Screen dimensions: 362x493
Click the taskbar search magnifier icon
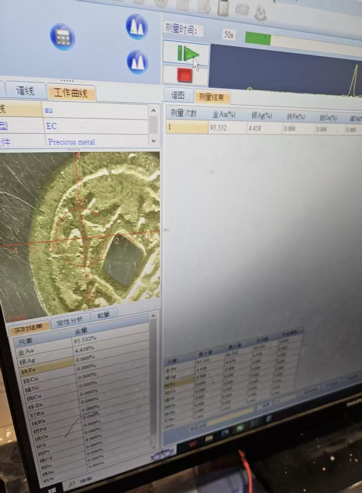(71, 484)
